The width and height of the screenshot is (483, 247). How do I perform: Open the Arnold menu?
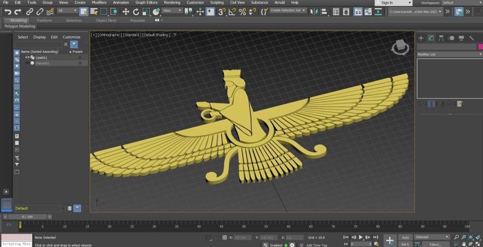[280, 2]
